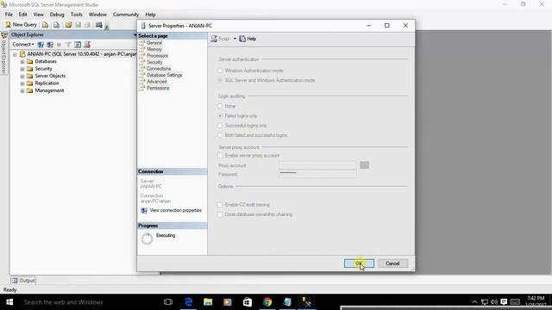The height and width of the screenshot is (310, 552).
Task: Select the Database Settings page
Action: click(164, 75)
